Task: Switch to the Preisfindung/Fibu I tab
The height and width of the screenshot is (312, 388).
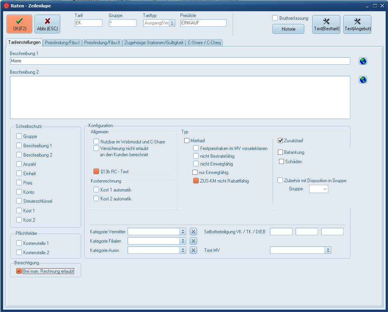Action: 62,43
